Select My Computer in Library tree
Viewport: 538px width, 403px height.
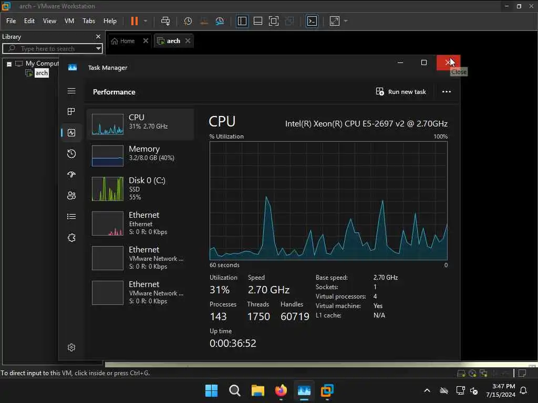point(42,63)
